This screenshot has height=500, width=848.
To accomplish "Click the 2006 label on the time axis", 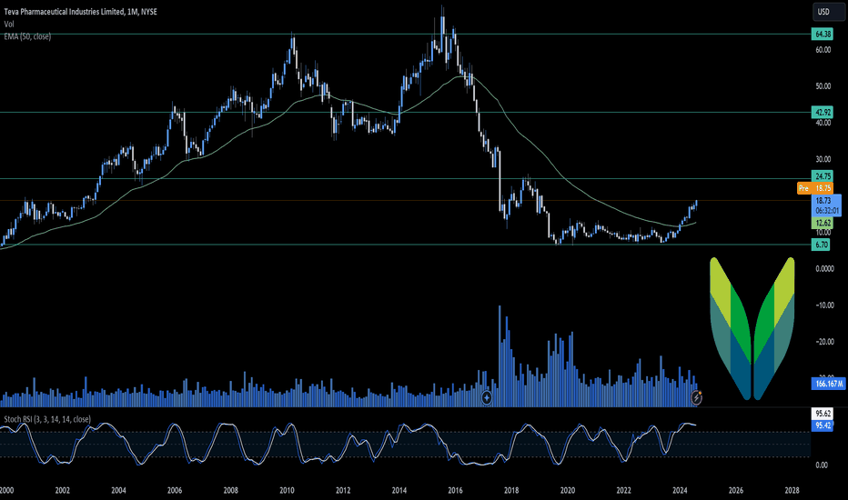I will (x=175, y=491).
